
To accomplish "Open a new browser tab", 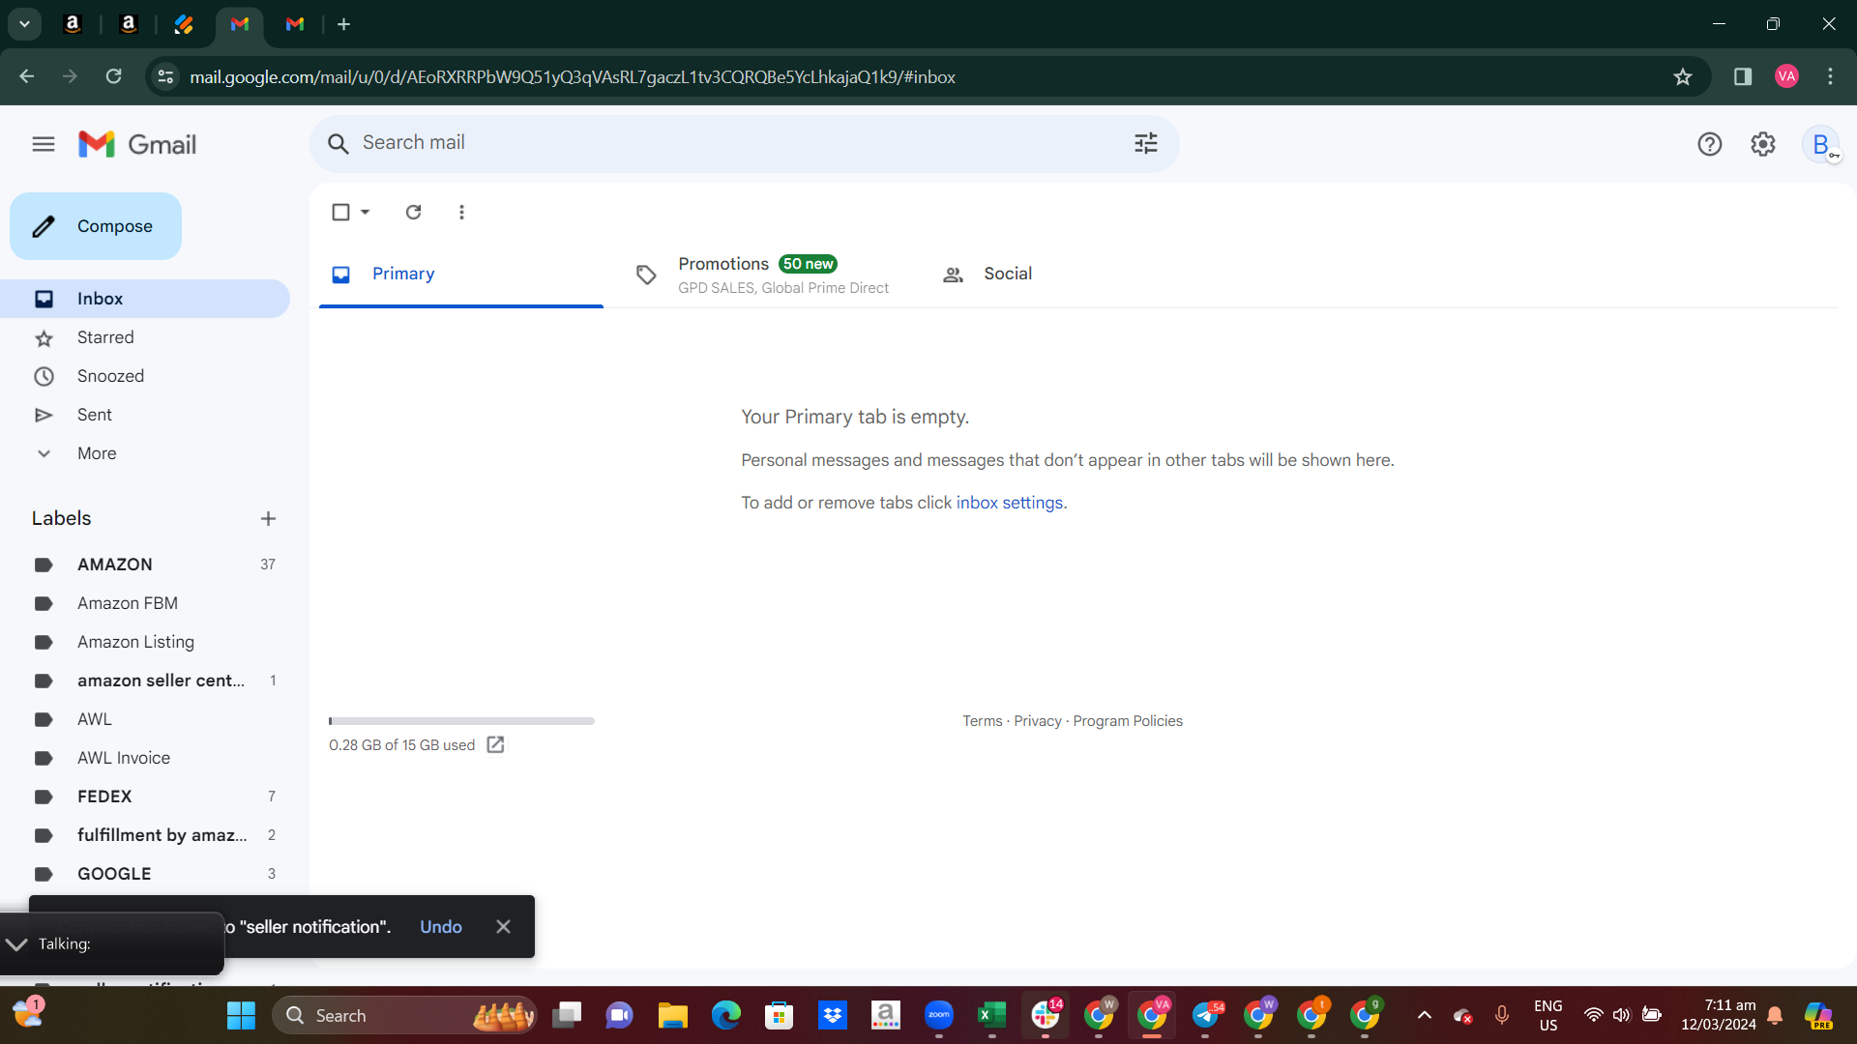I will click(x=343, y=24).
